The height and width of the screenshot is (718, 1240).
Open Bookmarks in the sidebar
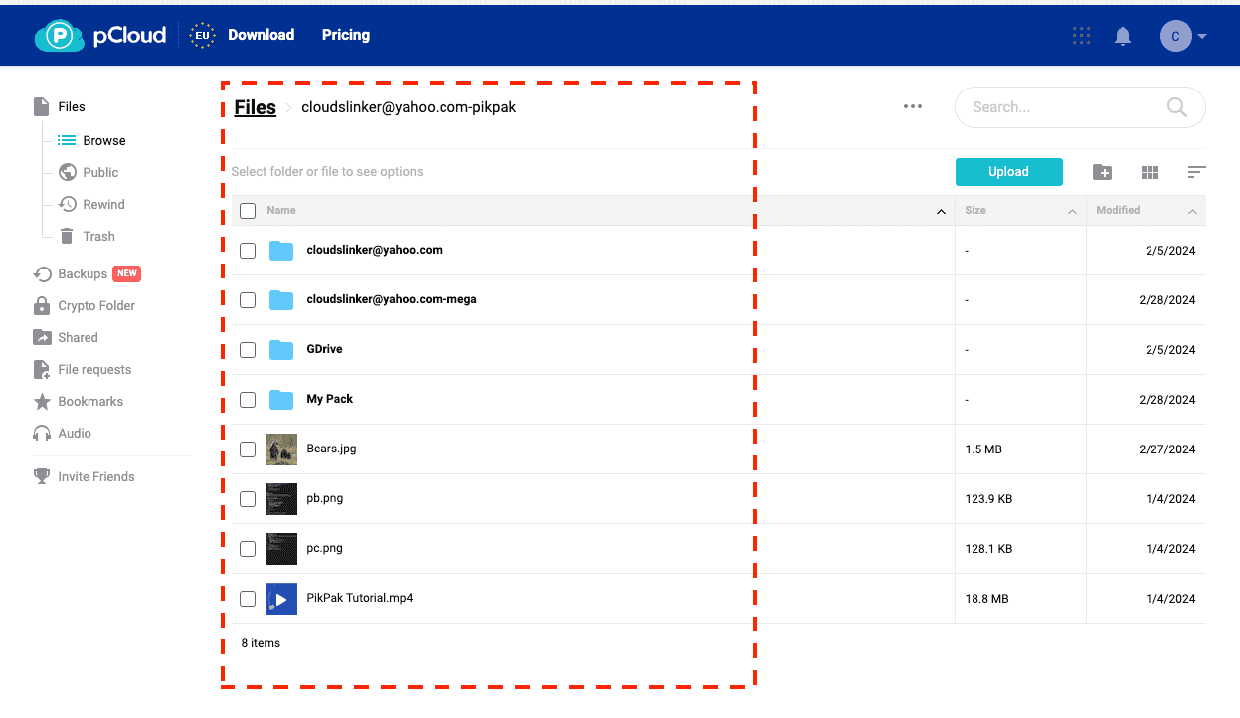[78, 401]
